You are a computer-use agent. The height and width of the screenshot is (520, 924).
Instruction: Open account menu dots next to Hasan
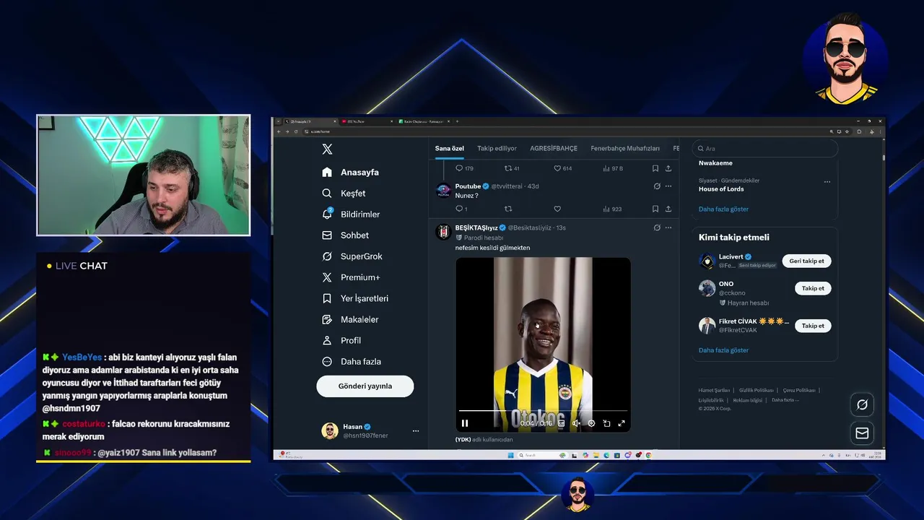pyautogui.click(x=415, y=431)
